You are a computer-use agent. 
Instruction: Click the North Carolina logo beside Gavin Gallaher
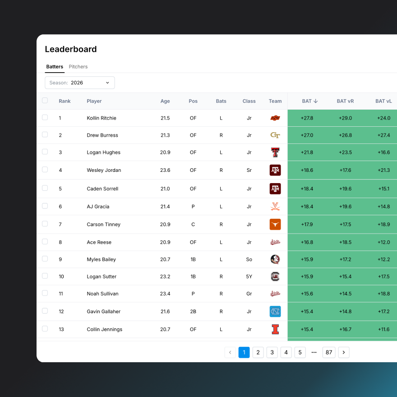pyautogui.click(x=275, y=311)
